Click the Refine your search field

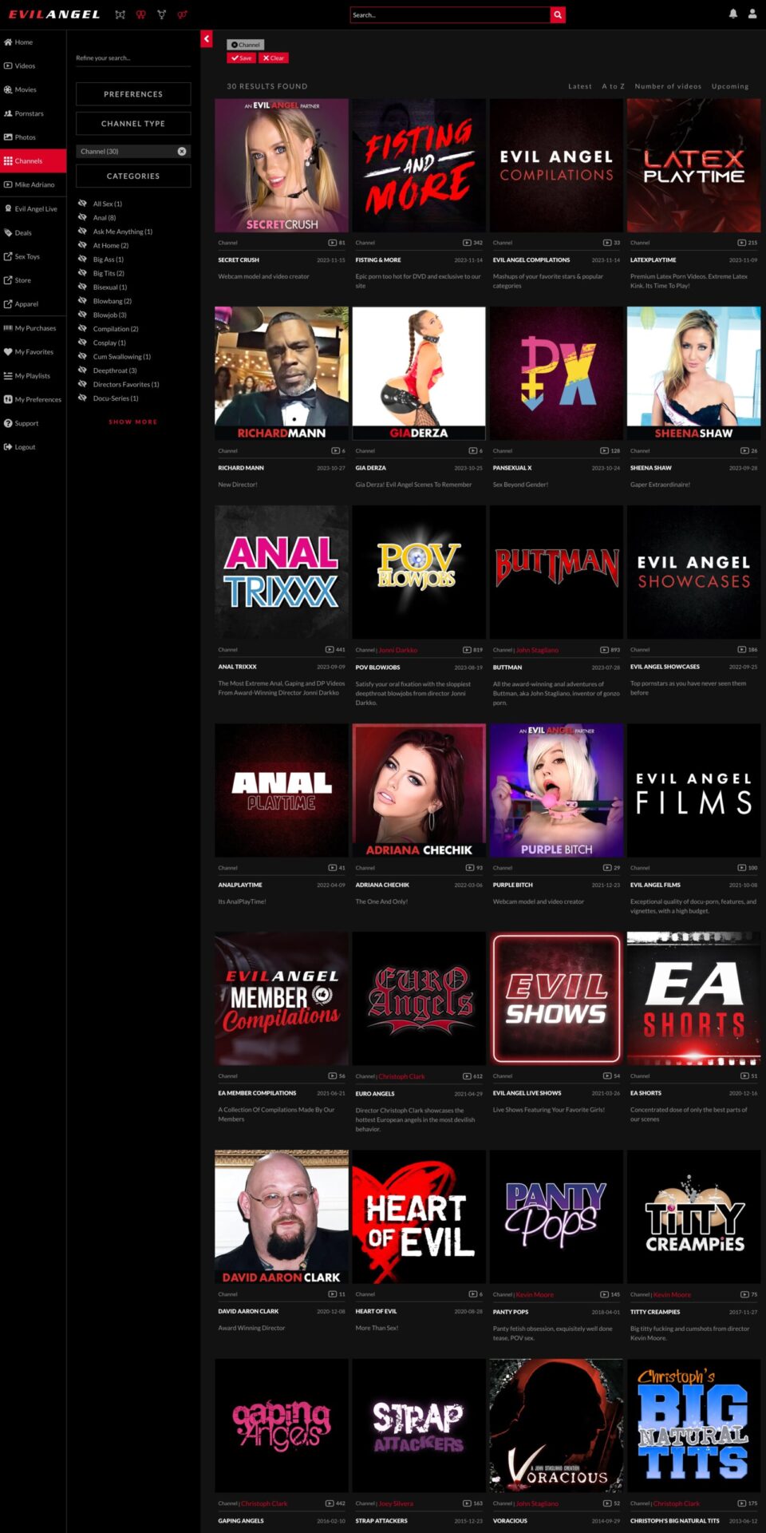click(133, 57)
